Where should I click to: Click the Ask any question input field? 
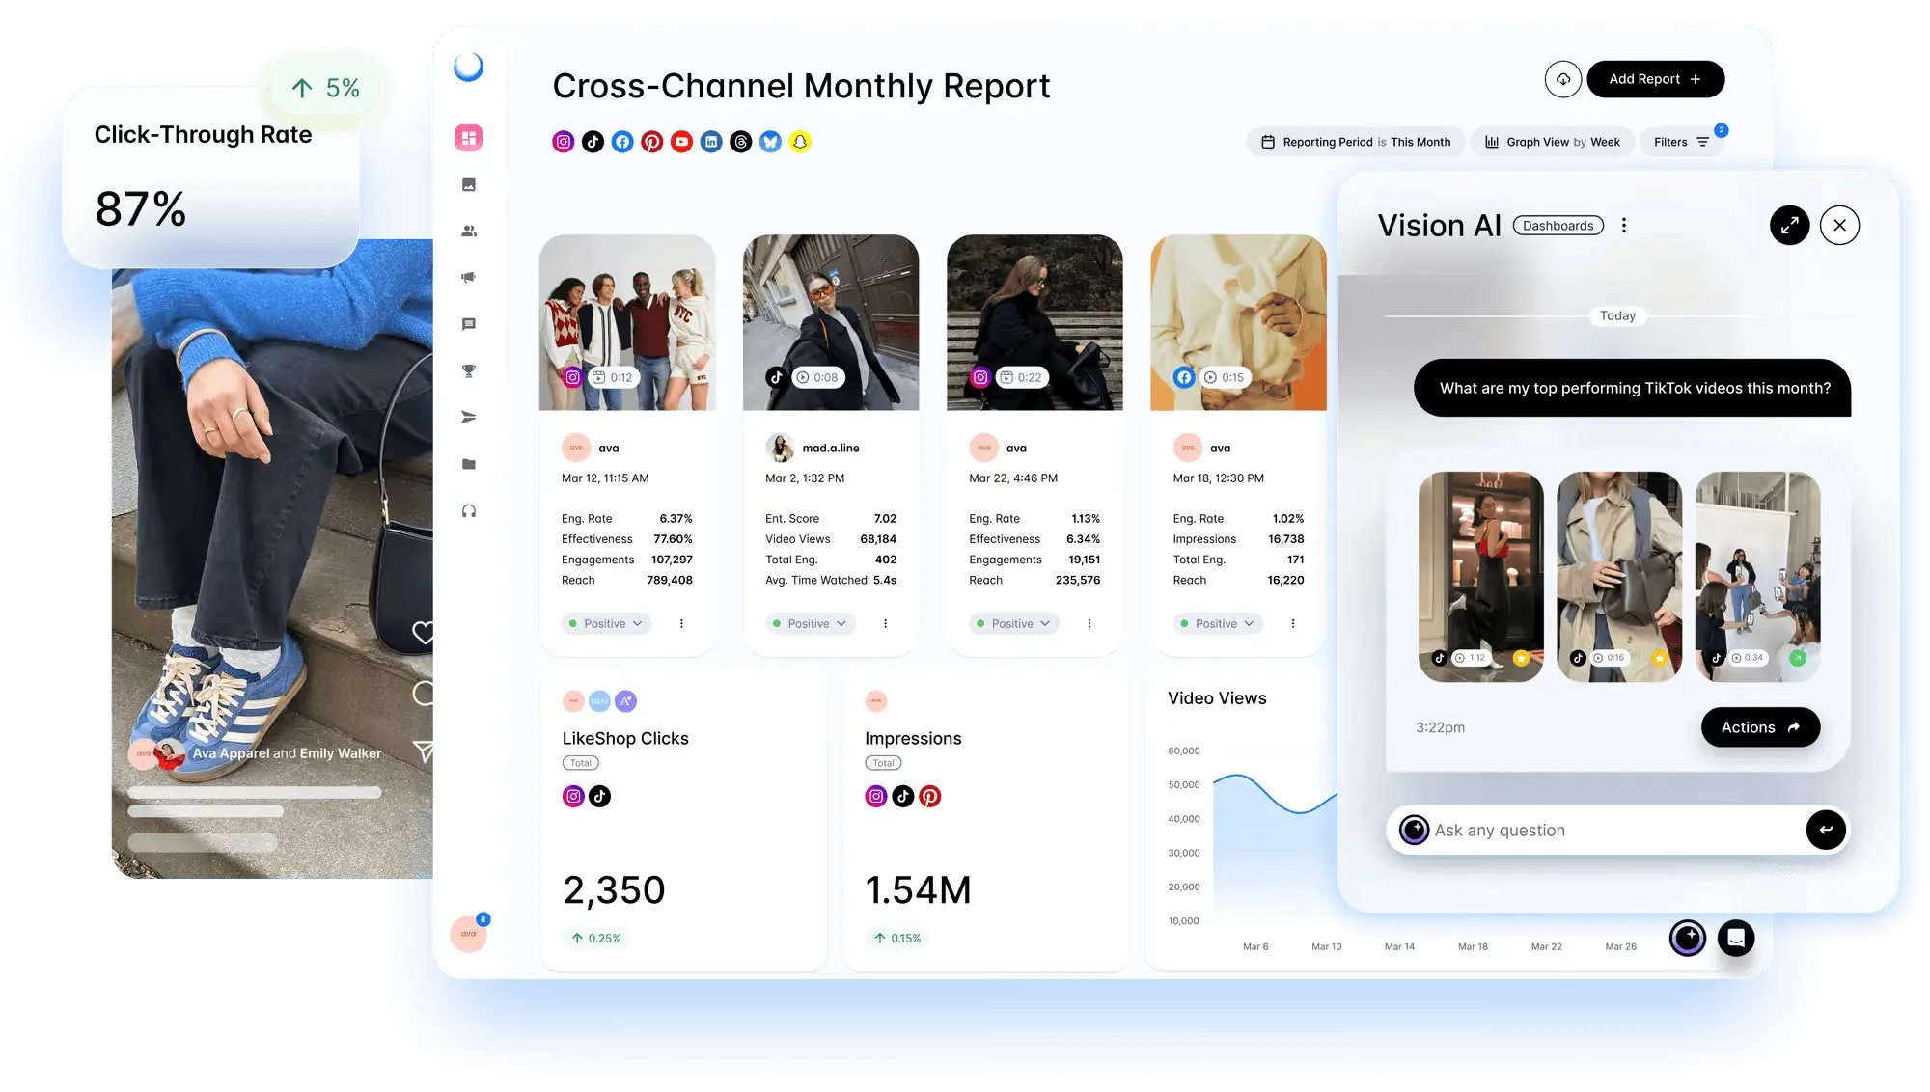[1617, 830]
